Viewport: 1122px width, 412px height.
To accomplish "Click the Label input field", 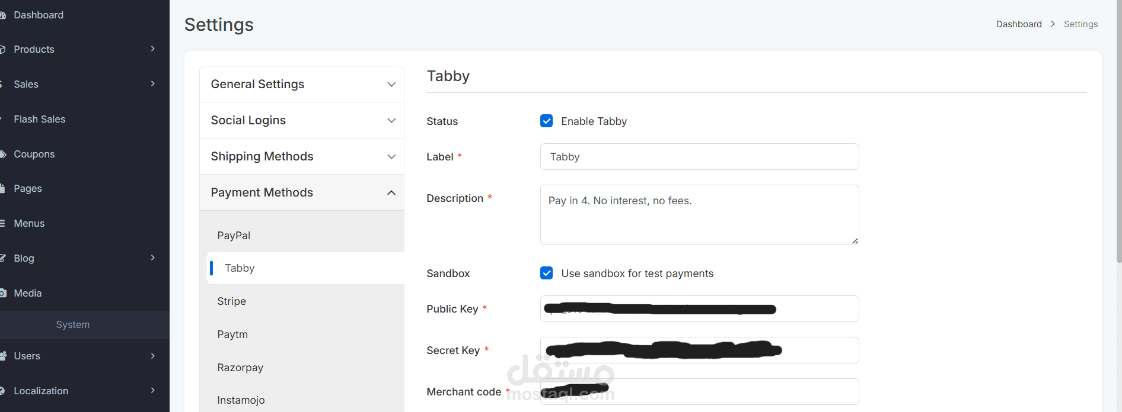I will click(x=699, y=157).
